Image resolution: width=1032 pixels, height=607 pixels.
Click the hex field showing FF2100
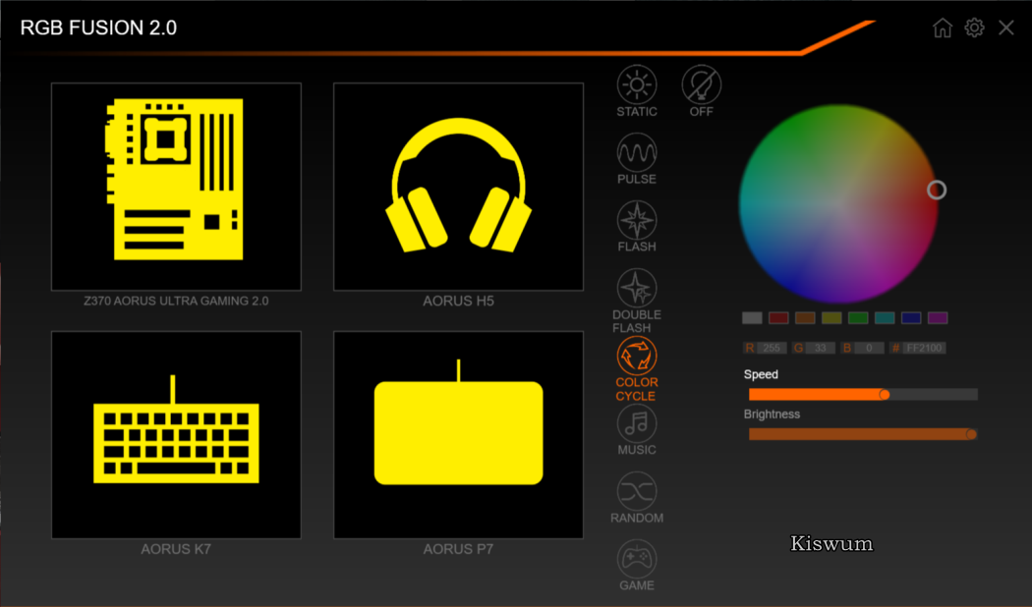(924, 348)
